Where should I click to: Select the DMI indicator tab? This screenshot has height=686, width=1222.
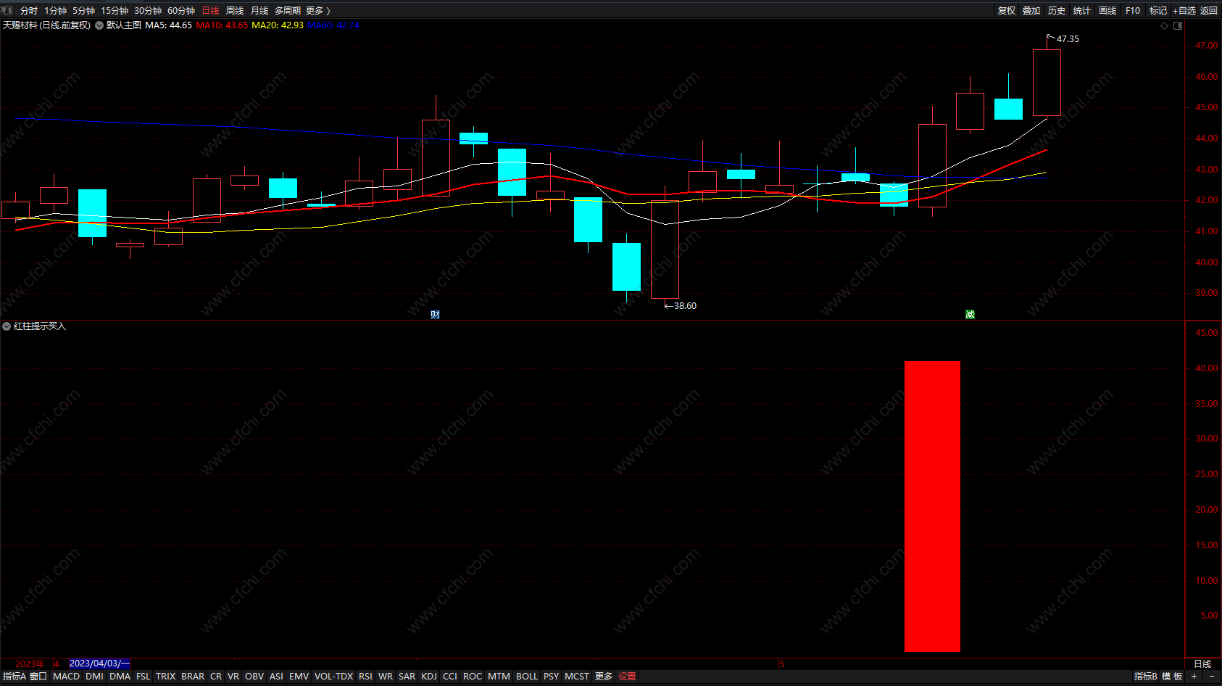pos(94,677)
